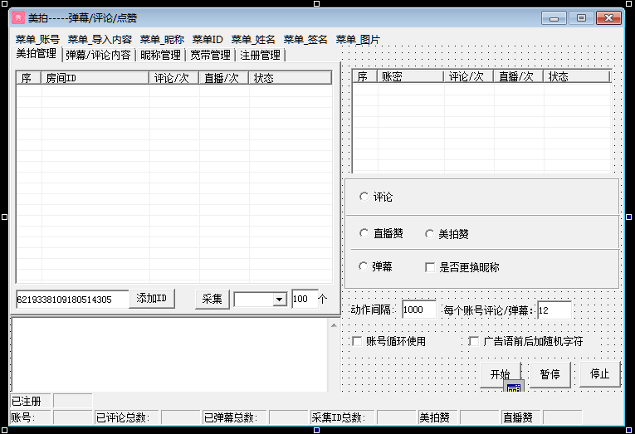Click the small component icon under 开始 button
This screenshot has height=434, width=635.
pyautogui.click(x=514, y=386)
